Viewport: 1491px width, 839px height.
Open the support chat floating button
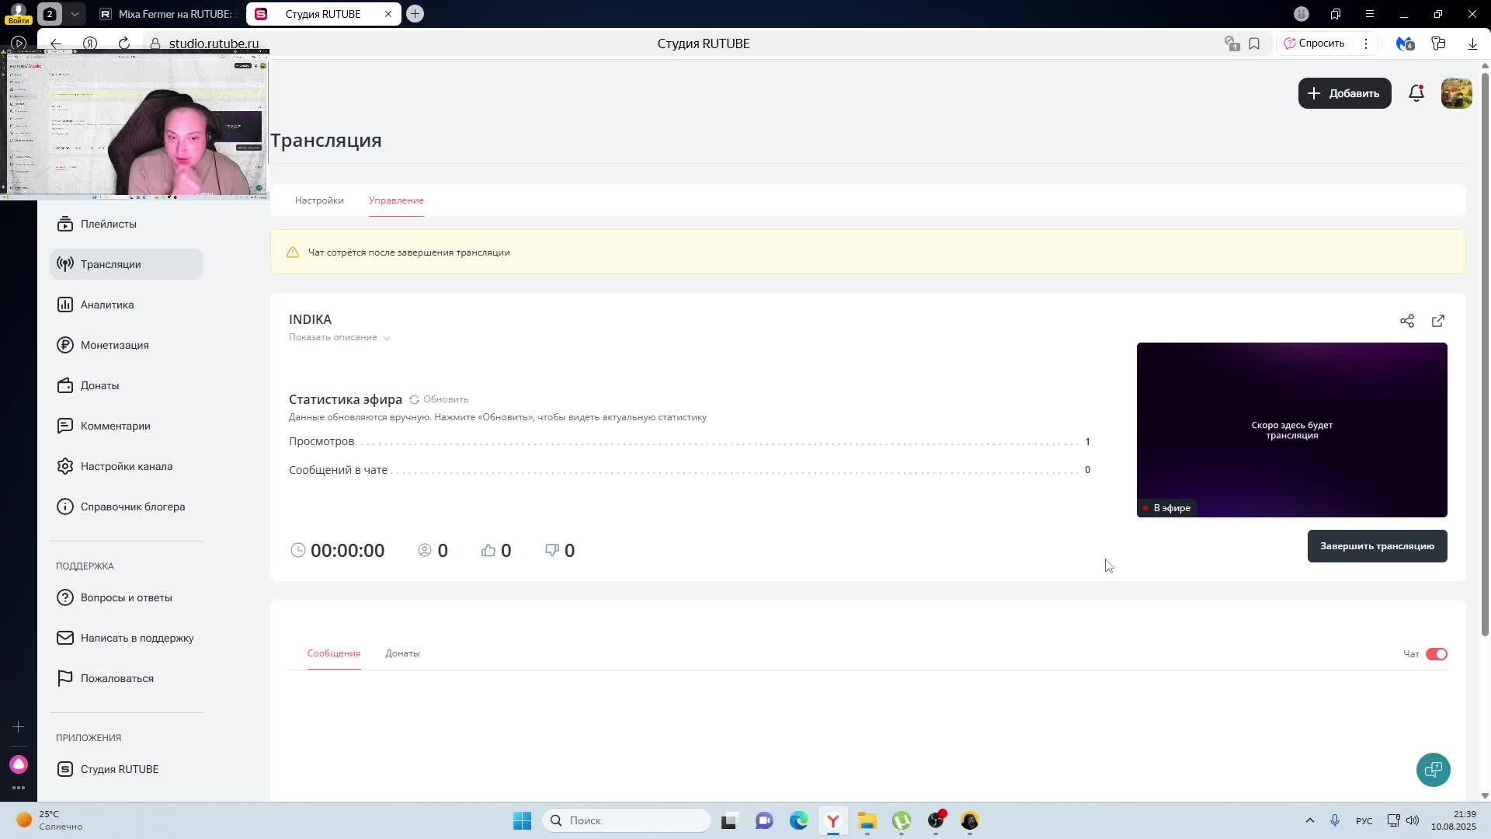(x=1433, y=769)
